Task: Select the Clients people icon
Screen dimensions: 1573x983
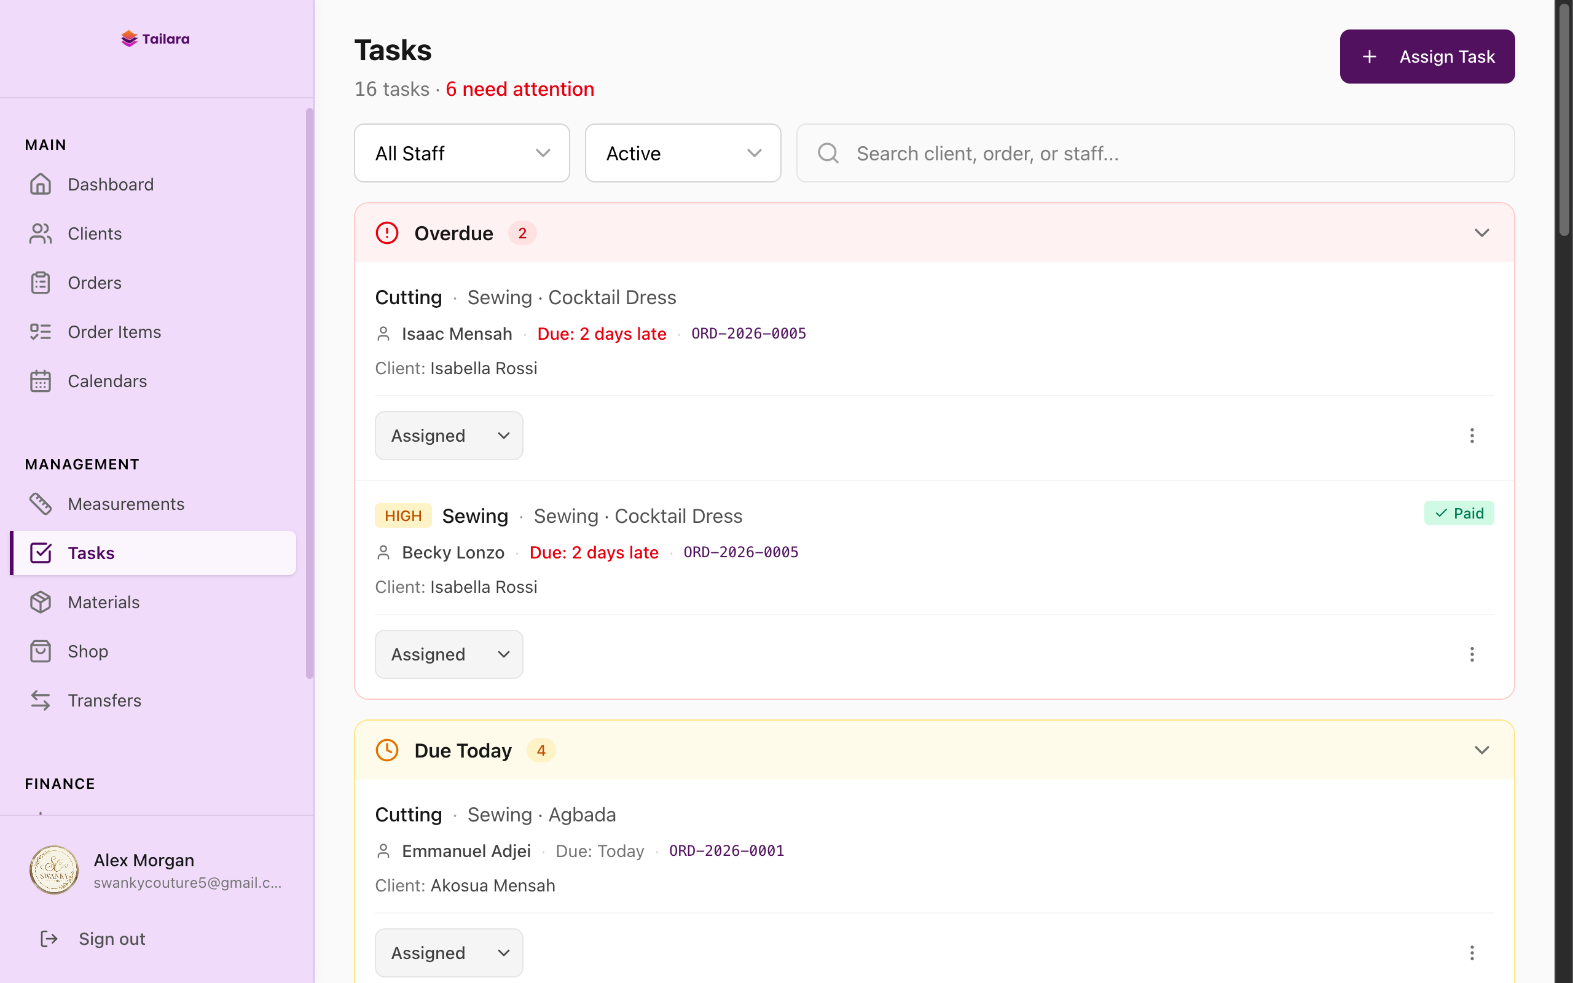Action: point(41,233)
